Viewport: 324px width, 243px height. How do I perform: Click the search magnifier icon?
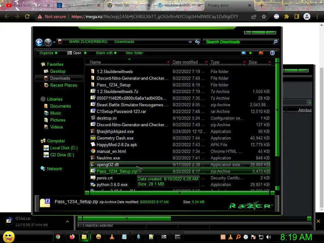[x=275, y=42]
